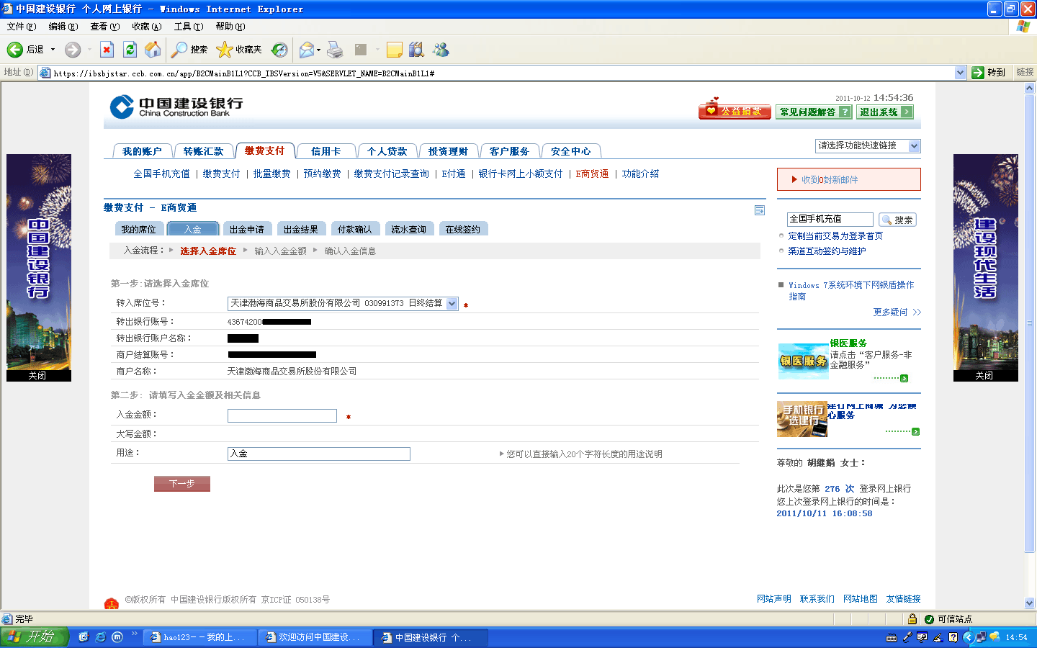Click the Search magnifier toolbar icon

click(x=179, y=50)
